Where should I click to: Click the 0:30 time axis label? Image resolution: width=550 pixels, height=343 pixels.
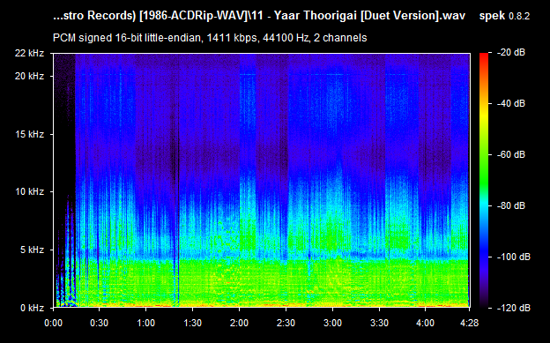(100, 323)
